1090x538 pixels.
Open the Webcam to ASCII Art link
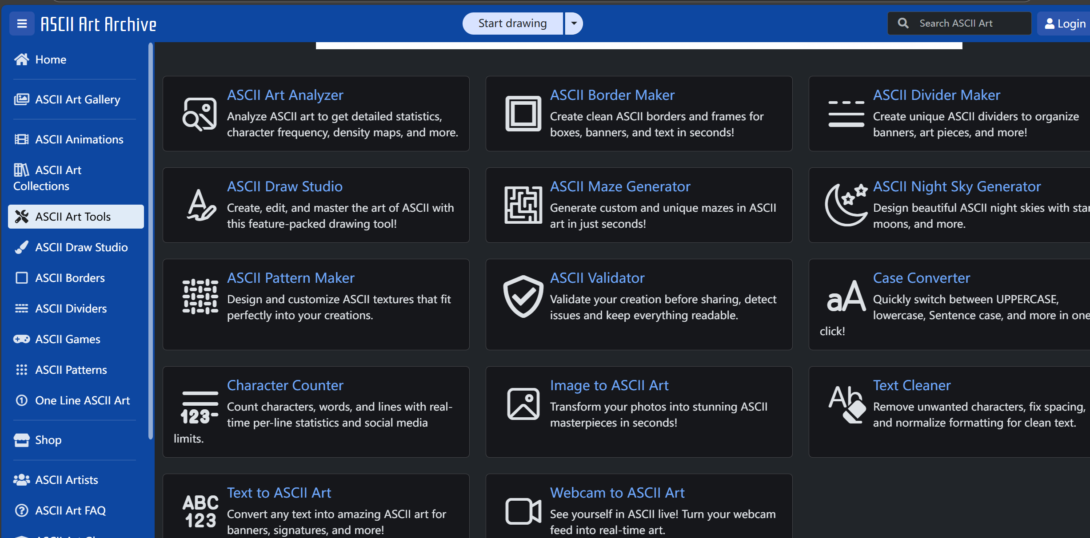(617, 493)
